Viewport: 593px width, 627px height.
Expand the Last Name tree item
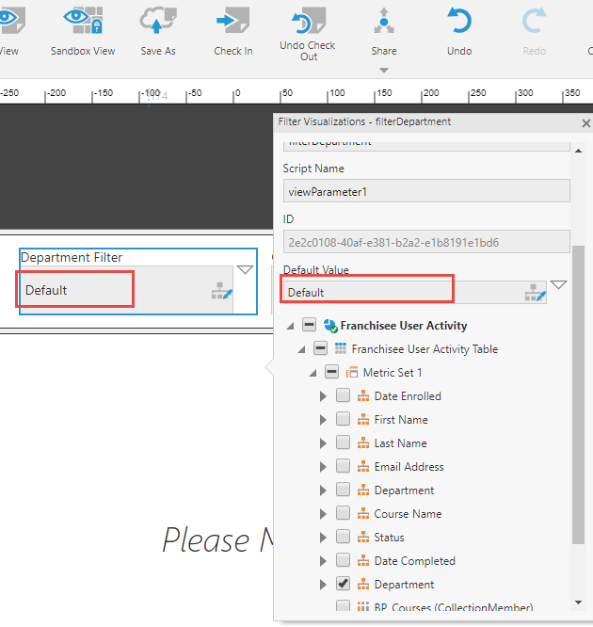click(323, 443)
